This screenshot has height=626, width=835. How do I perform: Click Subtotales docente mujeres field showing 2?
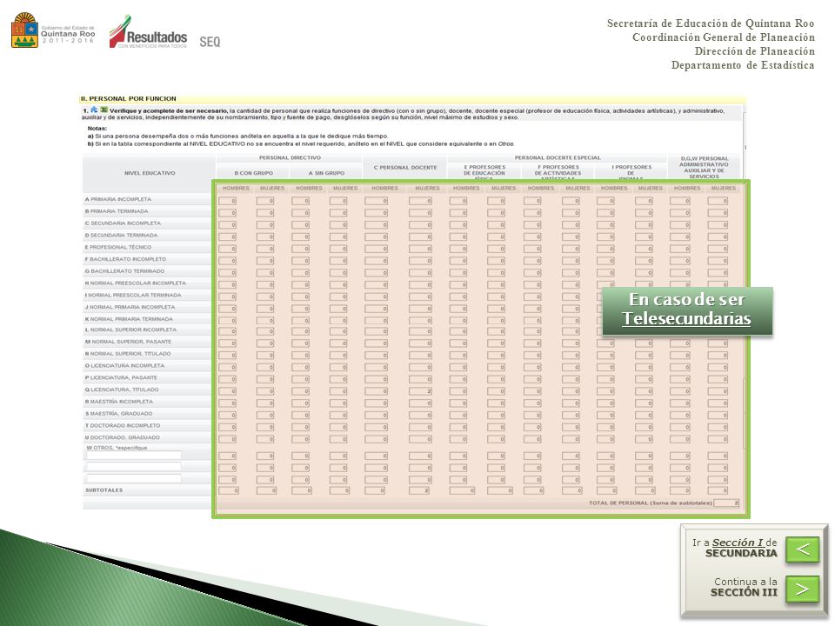(419, 490)
